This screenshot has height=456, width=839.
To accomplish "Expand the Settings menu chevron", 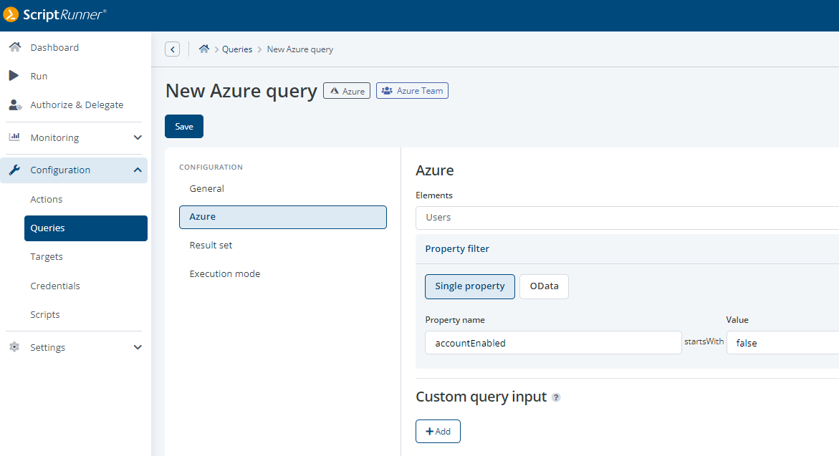I will point(138,347).
